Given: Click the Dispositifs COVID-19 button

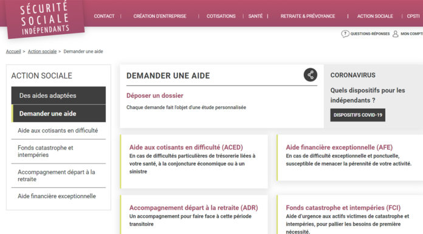Looking at the screenshot, I should coord(358,115).
